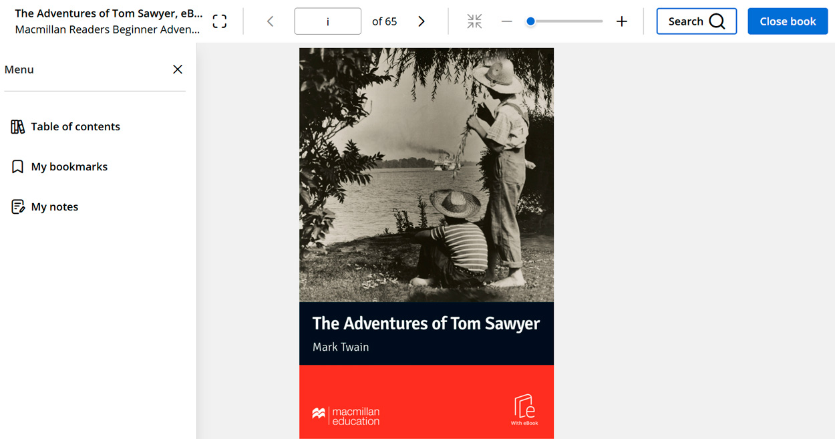
Task: Open the Table of contents menu item
Action: tap(75, 127)
